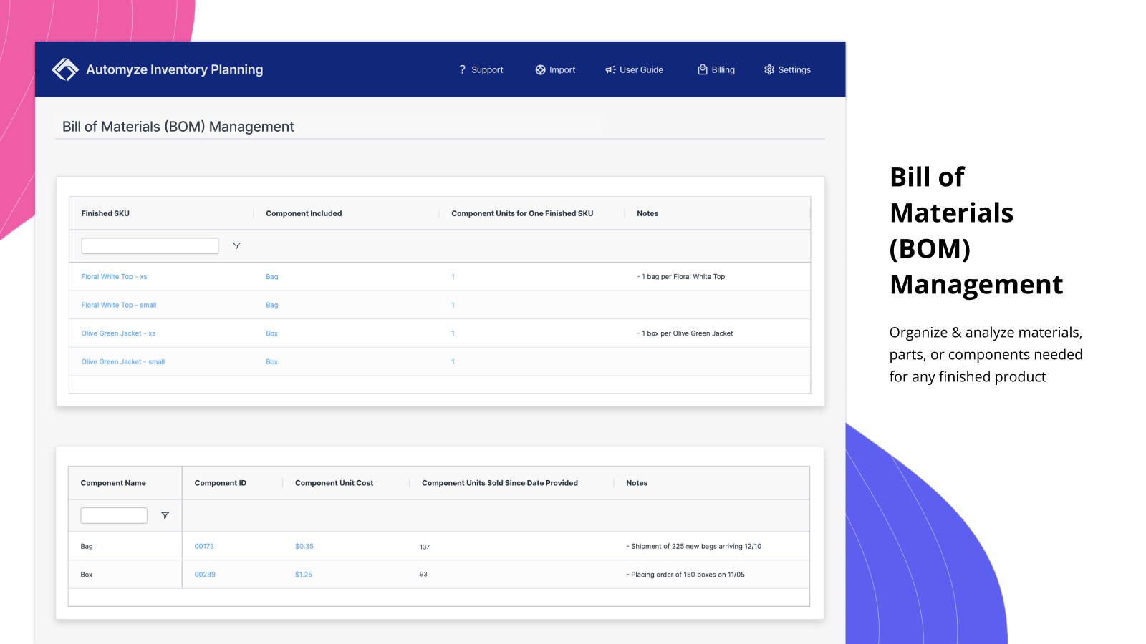Click the "Bag" component link in the first row

pyautogui.click(x=272, y=276)
